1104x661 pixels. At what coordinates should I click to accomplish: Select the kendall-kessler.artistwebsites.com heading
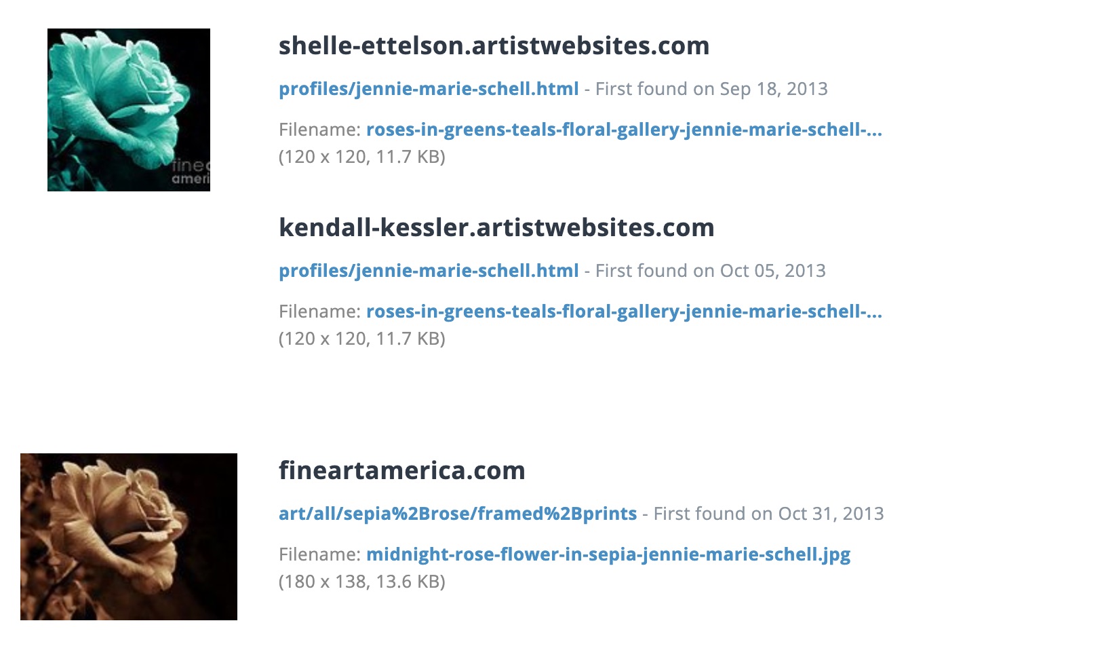(496, 228)
